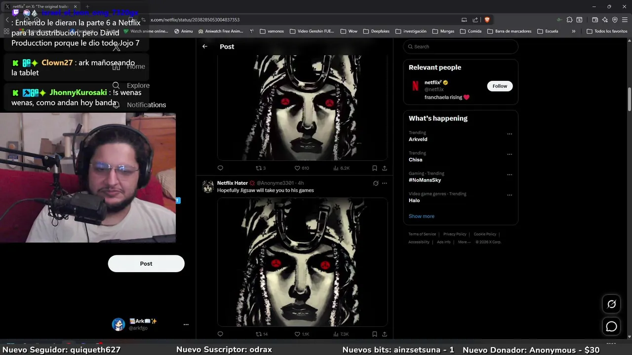Screen dimensions: 632x355
Task: Bookmark the tweet with 6.2K views
Action: (x=375, y=168)
